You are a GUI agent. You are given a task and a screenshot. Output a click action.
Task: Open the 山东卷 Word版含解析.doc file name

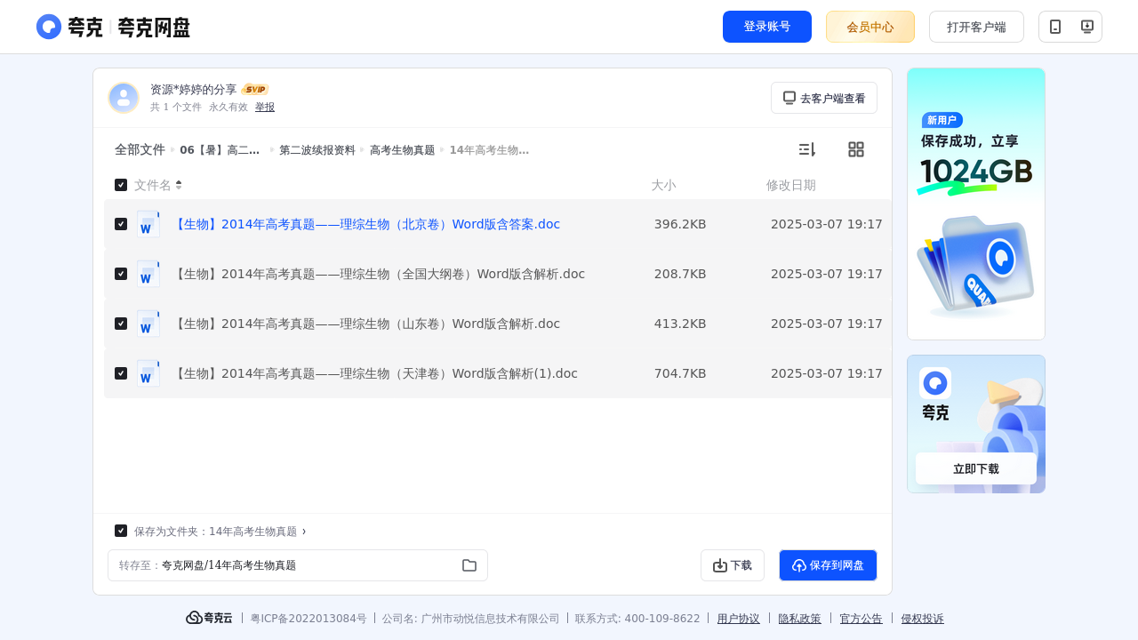(x=366, y=324)
